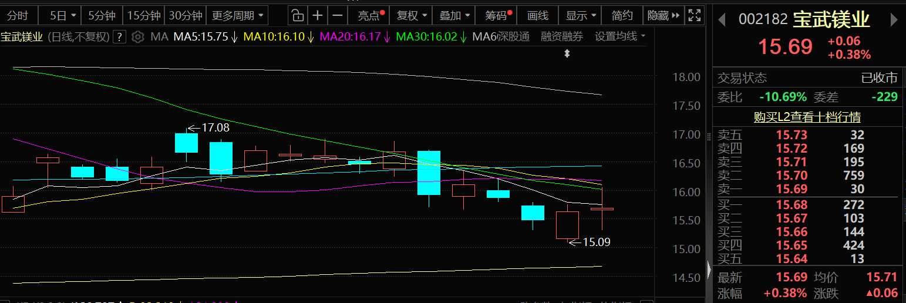Toggle the 亮点 highlights feature
The width and height of the screenshot is (906, 303).
[371, 15]
